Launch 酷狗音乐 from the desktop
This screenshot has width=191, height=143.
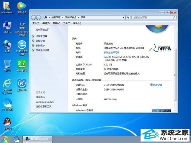[22, 84]
